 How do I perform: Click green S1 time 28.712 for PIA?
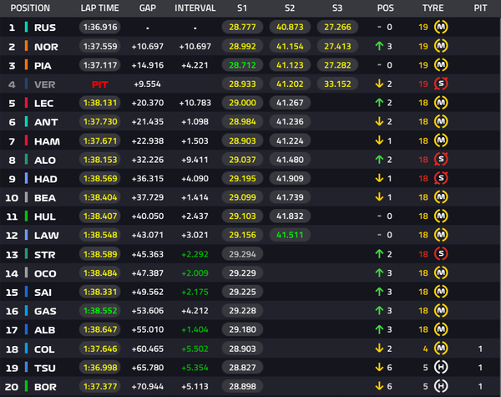242,65
